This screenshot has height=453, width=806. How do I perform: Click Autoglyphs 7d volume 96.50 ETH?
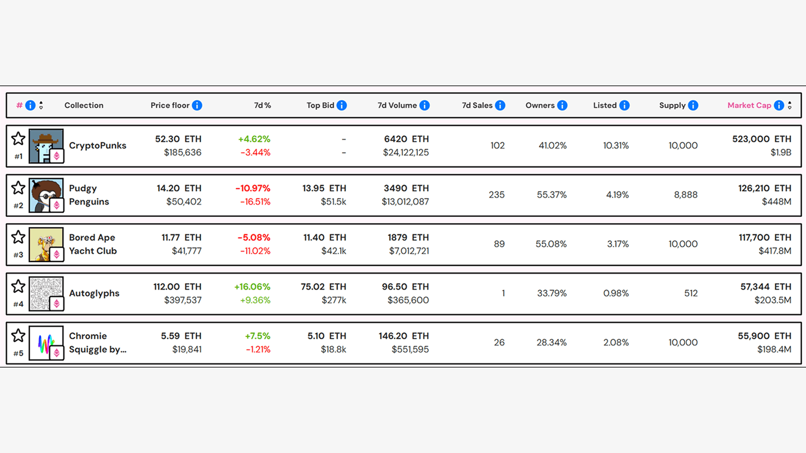(x=405, y=286)
